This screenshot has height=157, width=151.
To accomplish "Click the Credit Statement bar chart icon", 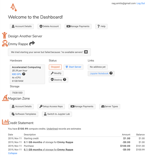I will click(x=5, y=122).
